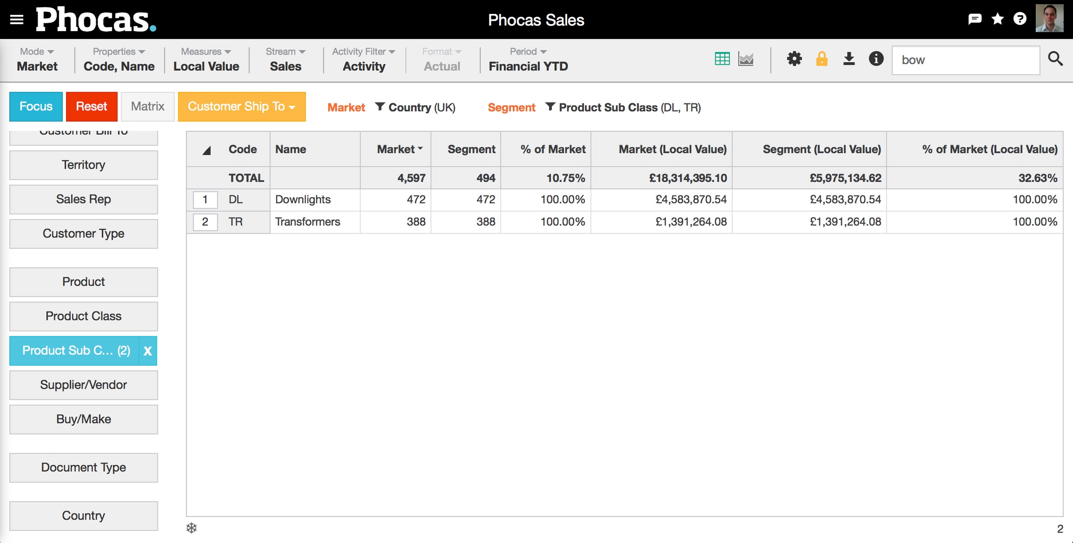The width and height of the screenshot is (1073, 543).
Task: Open the Measures menu
Action: [x=206, y=60]
